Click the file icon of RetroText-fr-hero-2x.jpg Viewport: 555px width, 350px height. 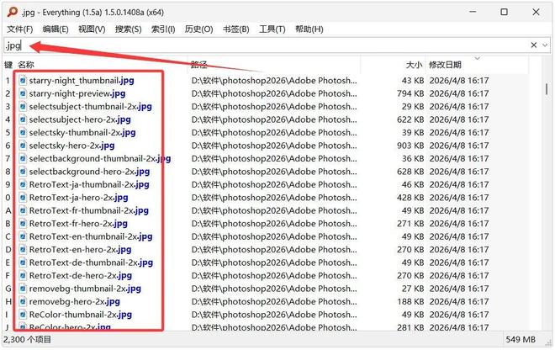click(23, 224)
